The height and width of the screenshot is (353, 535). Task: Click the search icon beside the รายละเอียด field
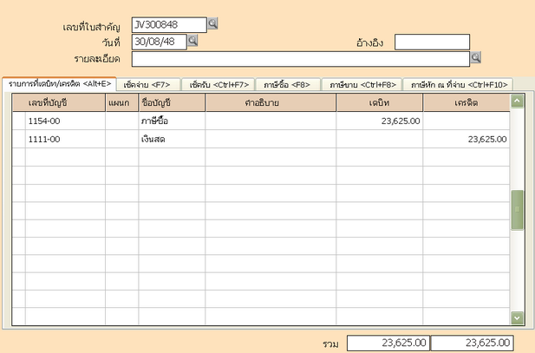click(x=475, y=58)
